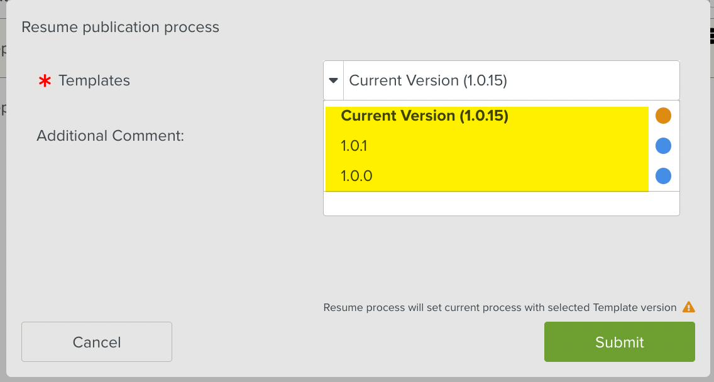Click the red required asterisk icon
The image size is (714, 382).
(45, 81)
